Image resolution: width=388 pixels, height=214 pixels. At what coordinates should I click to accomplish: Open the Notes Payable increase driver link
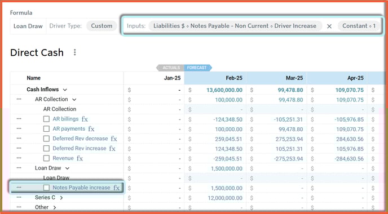pyautogui.click(x=81, y=188)
